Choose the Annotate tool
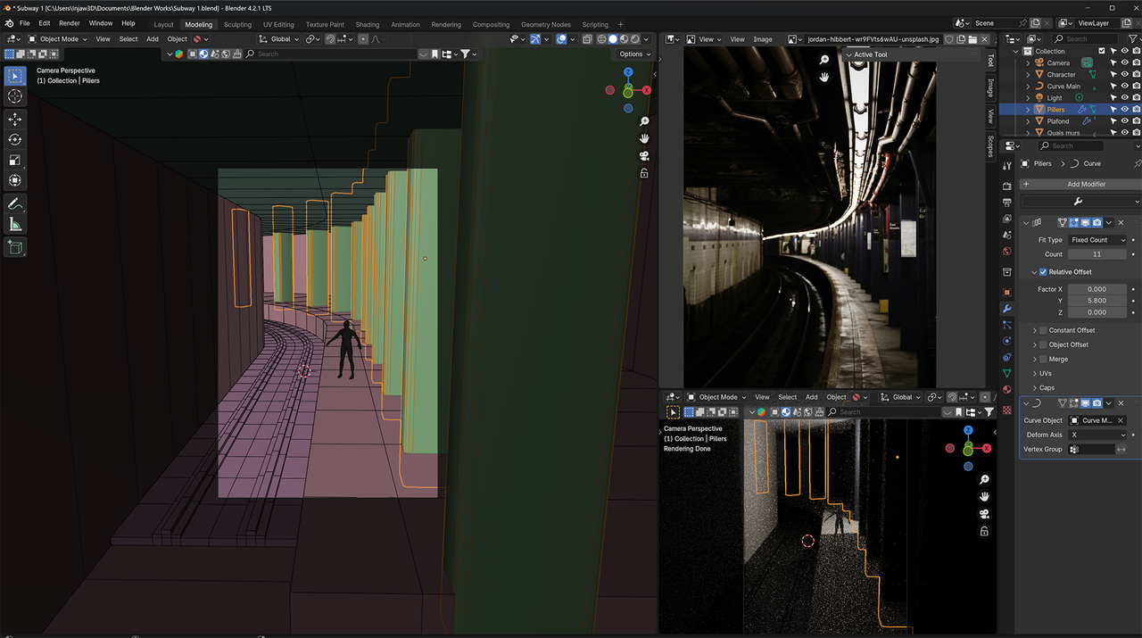Image resolution: width=1142 pixels, height=638 pixels. (15, 204)
